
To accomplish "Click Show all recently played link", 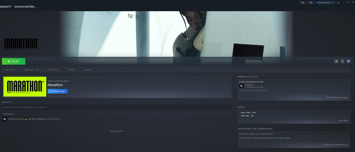I will [x=253, y=90].
